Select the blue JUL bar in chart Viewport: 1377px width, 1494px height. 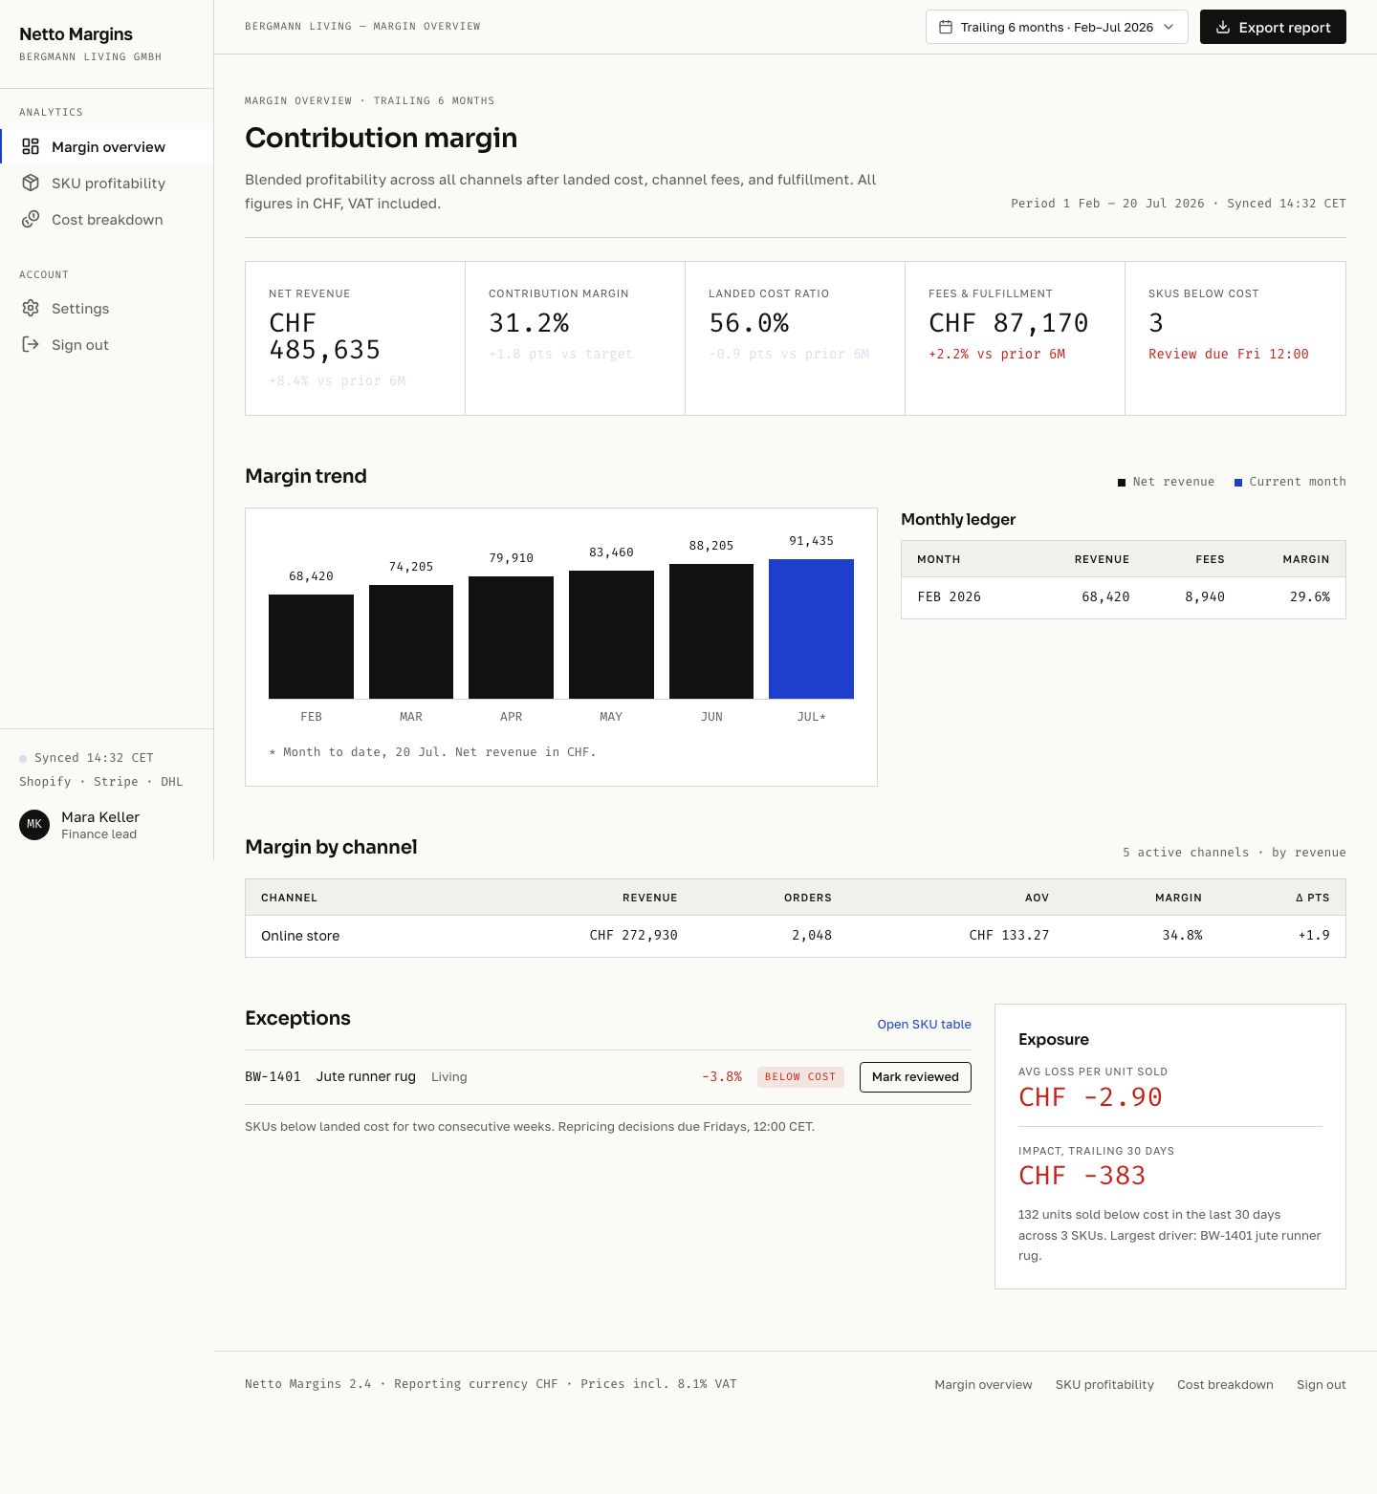[x=811, y=628]
